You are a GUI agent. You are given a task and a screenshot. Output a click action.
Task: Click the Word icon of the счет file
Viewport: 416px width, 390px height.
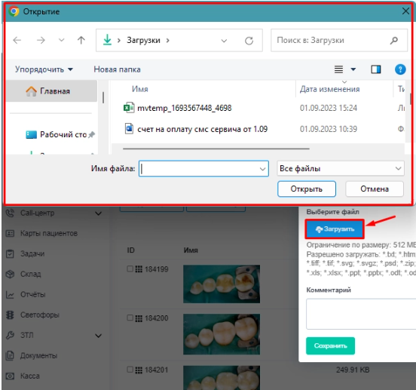click(129, 129)
